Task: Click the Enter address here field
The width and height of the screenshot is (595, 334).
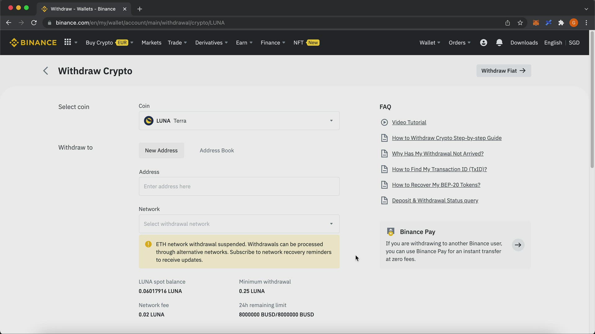Action: click(x=239, y=186)
